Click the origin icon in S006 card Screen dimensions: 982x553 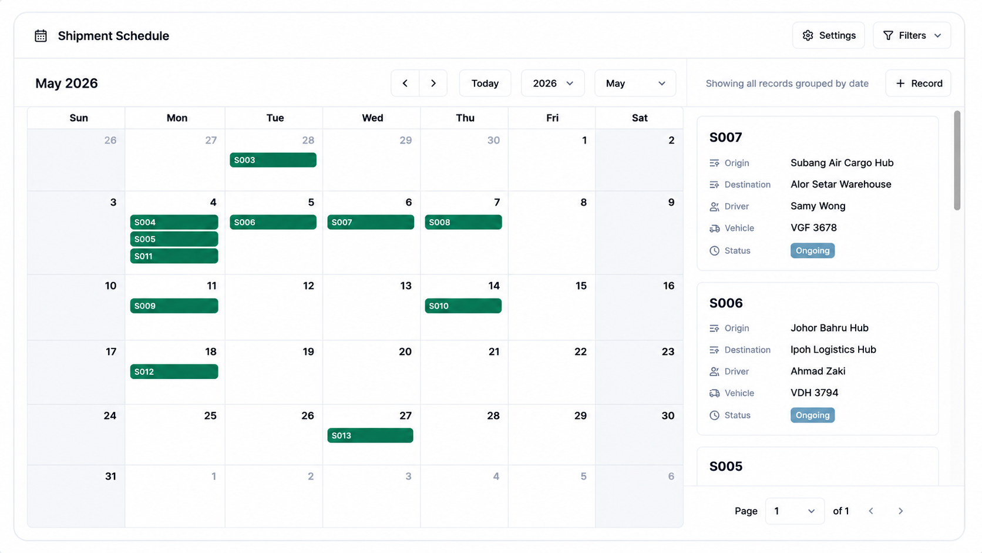[714, 328]
